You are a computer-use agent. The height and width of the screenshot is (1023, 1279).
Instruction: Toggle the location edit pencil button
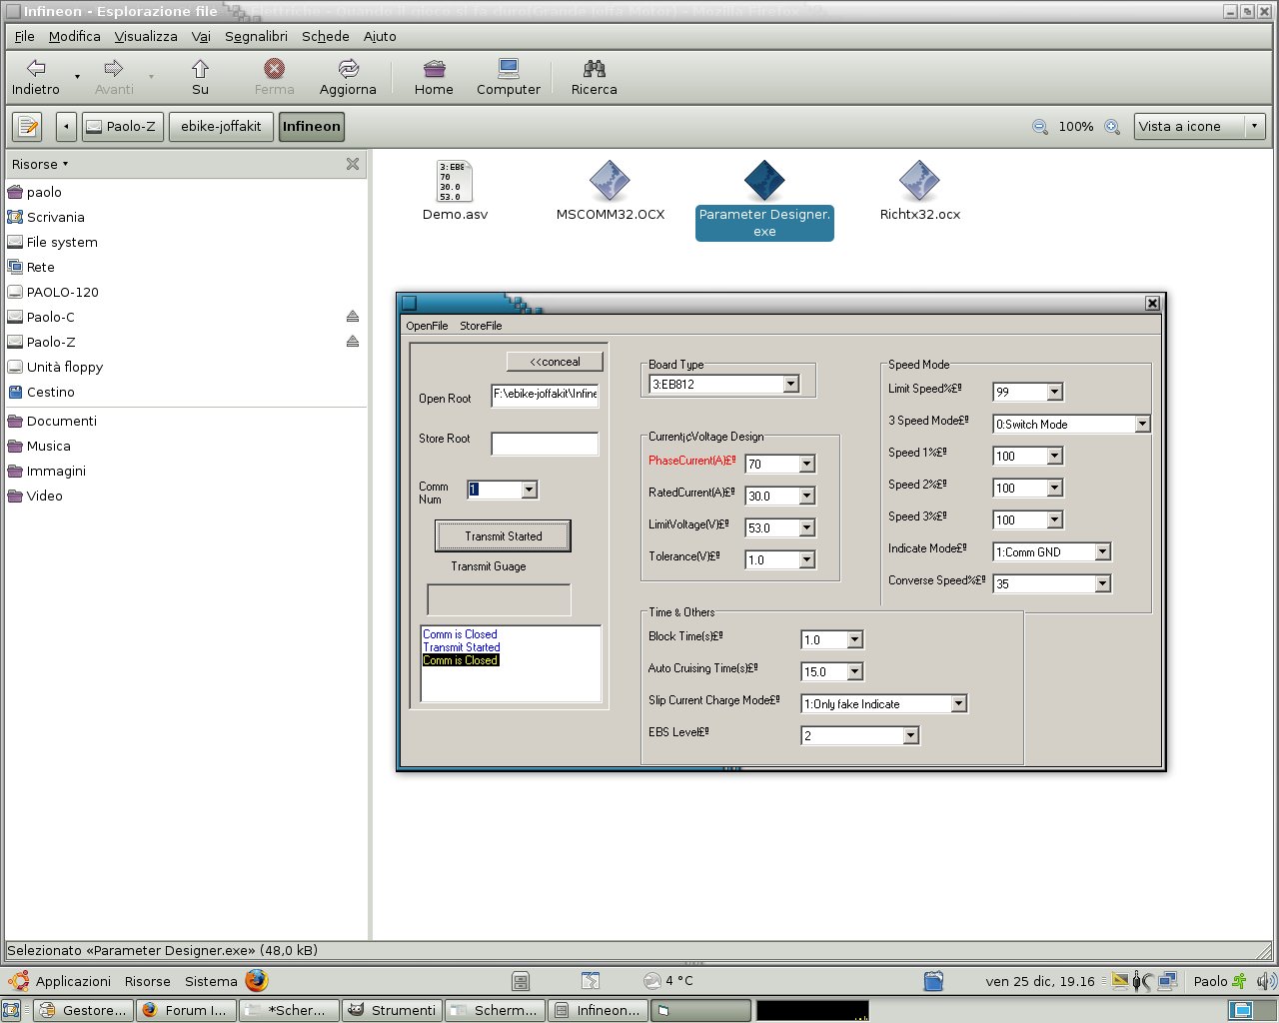pos(28,127)
